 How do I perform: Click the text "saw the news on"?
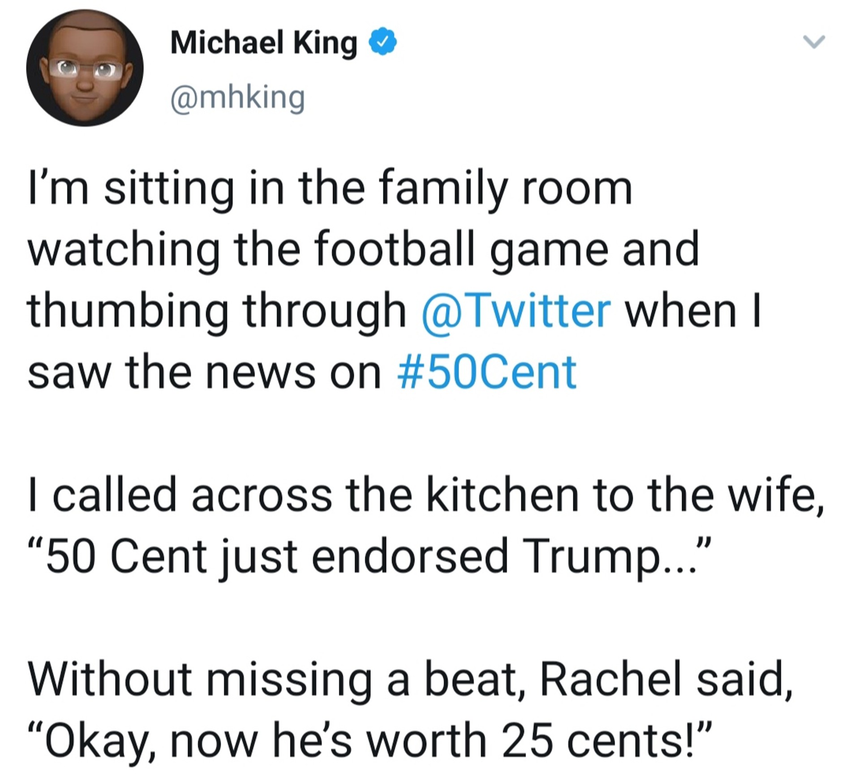coord(204,372)
